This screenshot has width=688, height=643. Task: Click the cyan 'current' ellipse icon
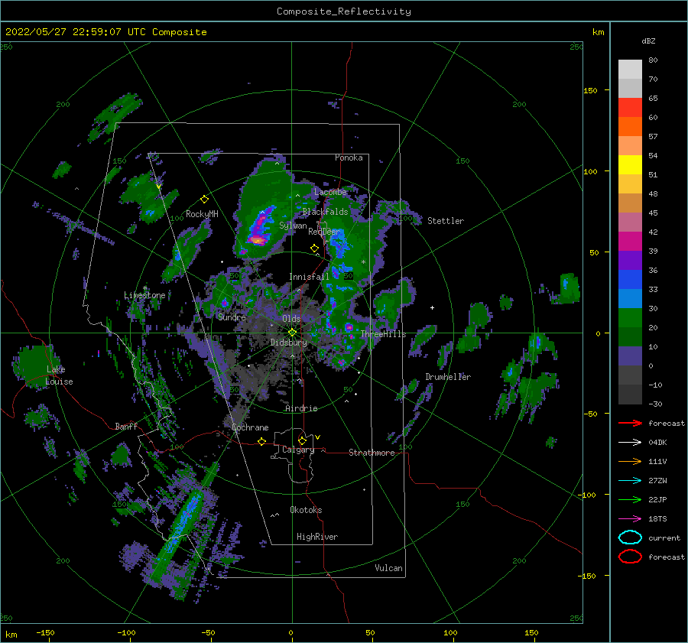[630, 537]
